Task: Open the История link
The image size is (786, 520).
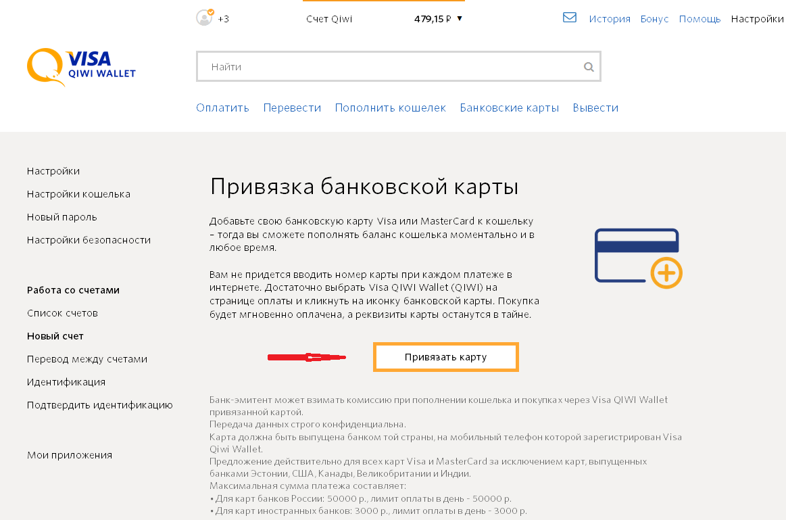Action: coord(609,19)
